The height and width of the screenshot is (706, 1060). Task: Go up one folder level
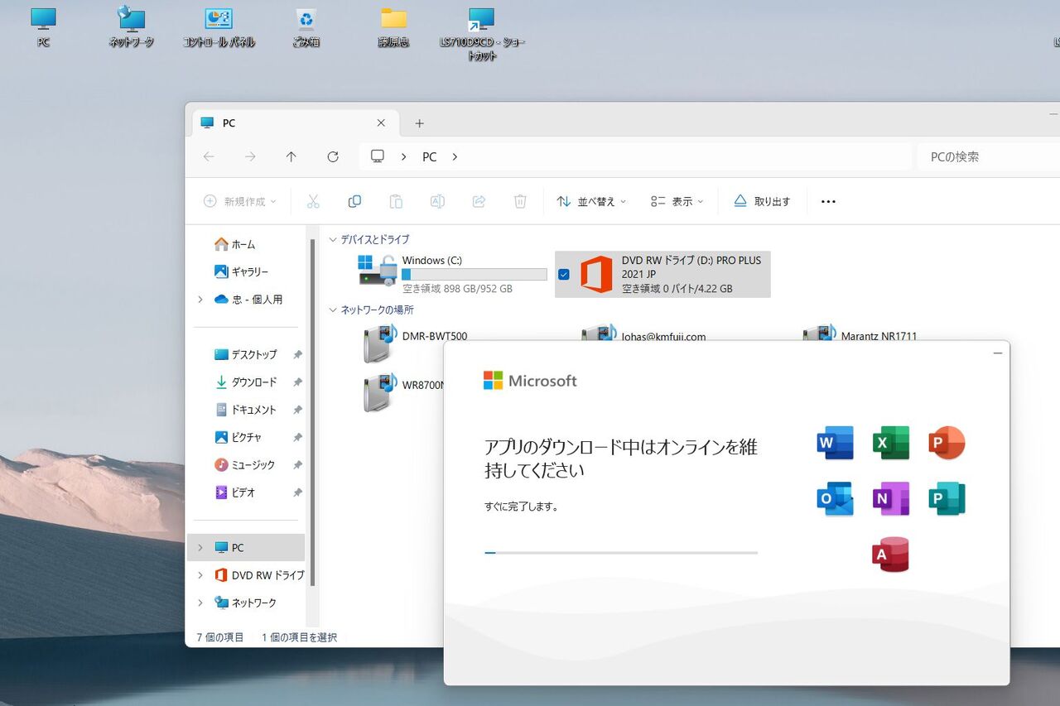[x=291, y=156]
